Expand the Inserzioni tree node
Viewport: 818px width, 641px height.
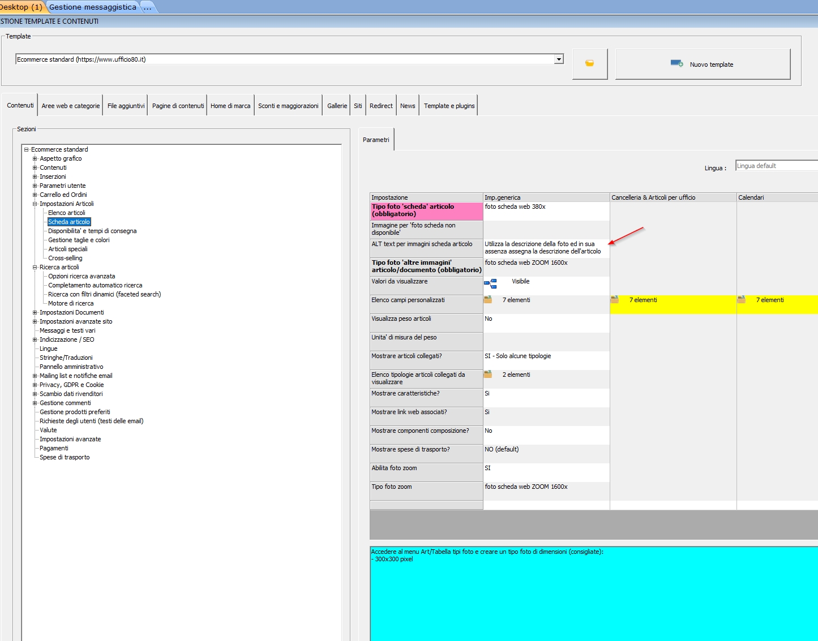[35, 177]
